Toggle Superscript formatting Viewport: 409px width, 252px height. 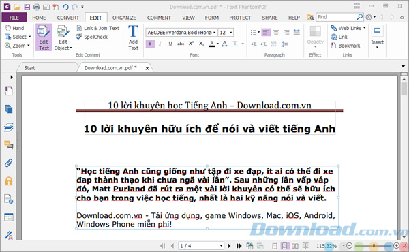click(191, 44)
